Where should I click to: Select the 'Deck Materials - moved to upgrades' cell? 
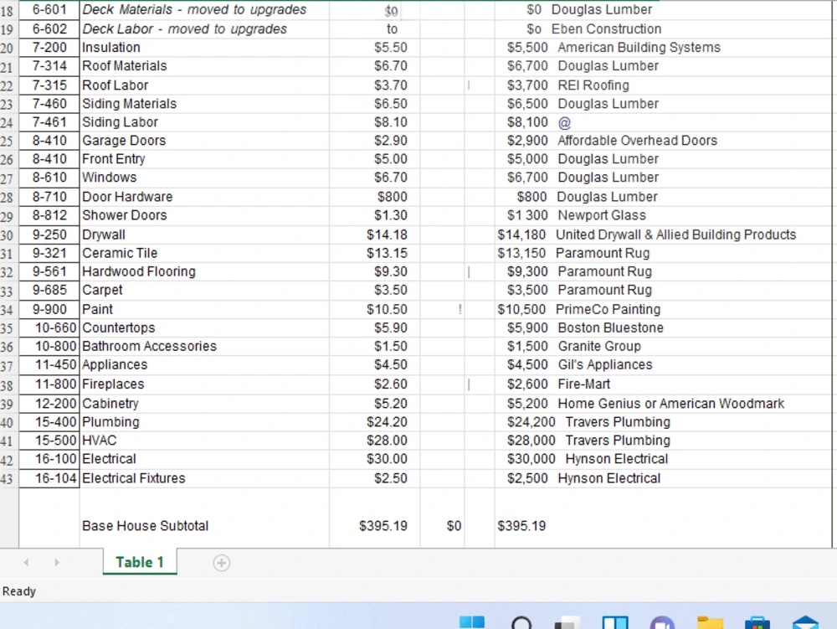pyautogui.click(x=204, y=10)
